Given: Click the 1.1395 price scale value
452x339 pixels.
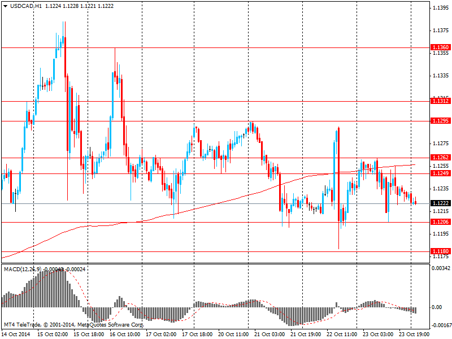Looking at the screenshot, I should (441, 8).
